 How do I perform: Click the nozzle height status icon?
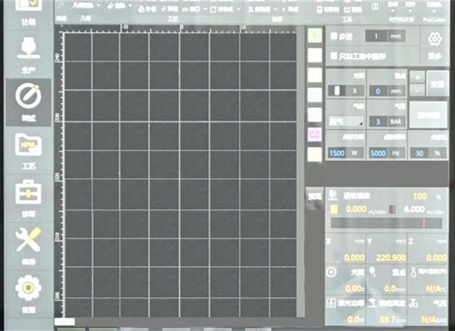[372, 303]
